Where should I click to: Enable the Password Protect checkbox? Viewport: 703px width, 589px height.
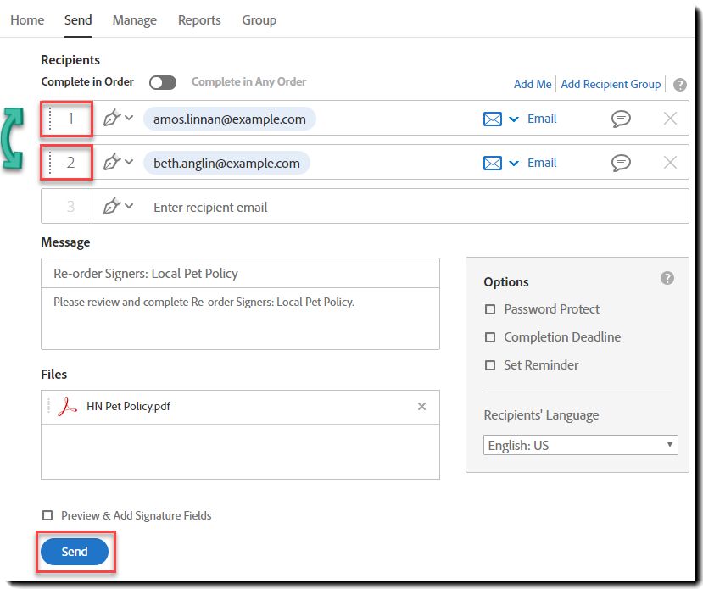(x=490, y=309)
